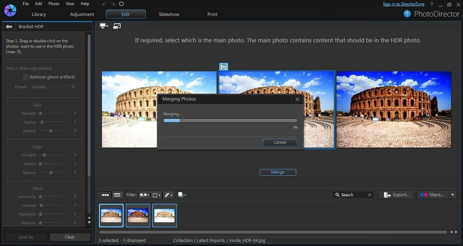Open the color label filter dropdown
Viewport: 463px width, 246px height.
click(157, 195)
